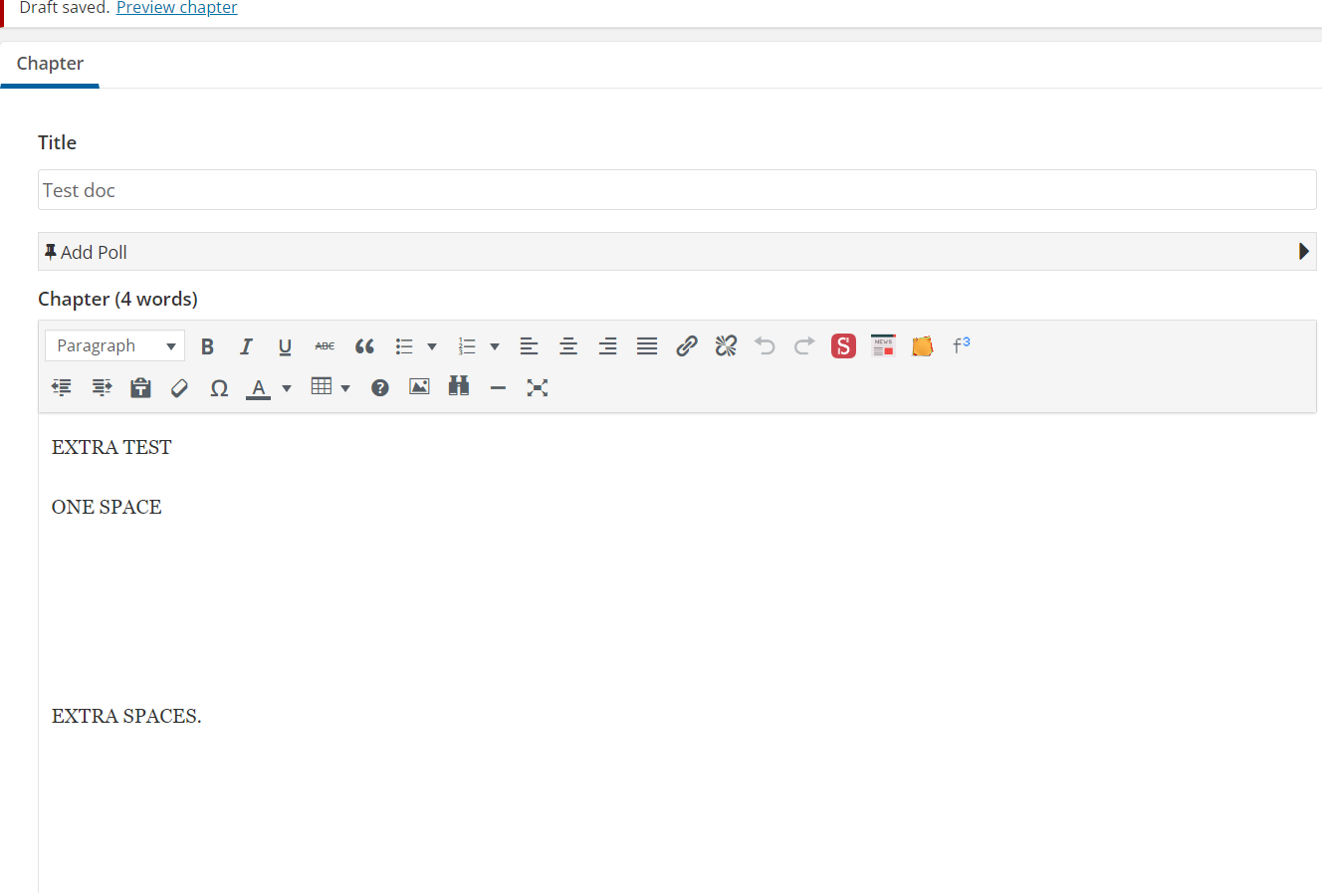Open the Paragraph format dropdown
Viewport: 1322px width, 893px height.
pos(114,346)
